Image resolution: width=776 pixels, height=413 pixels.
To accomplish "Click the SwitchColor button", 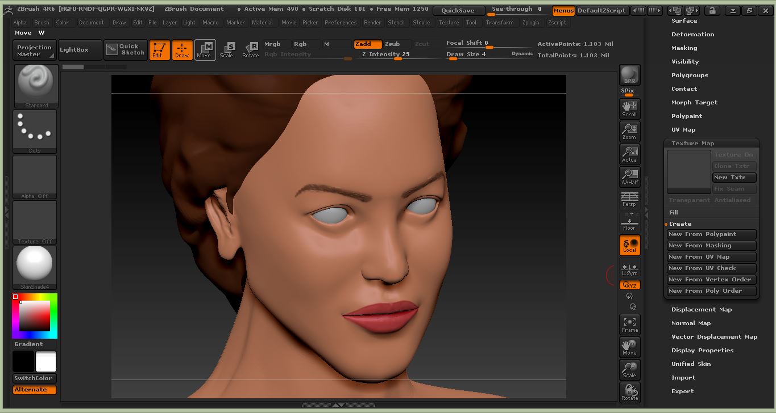I will pyautogui.click(x=35, y=378).
